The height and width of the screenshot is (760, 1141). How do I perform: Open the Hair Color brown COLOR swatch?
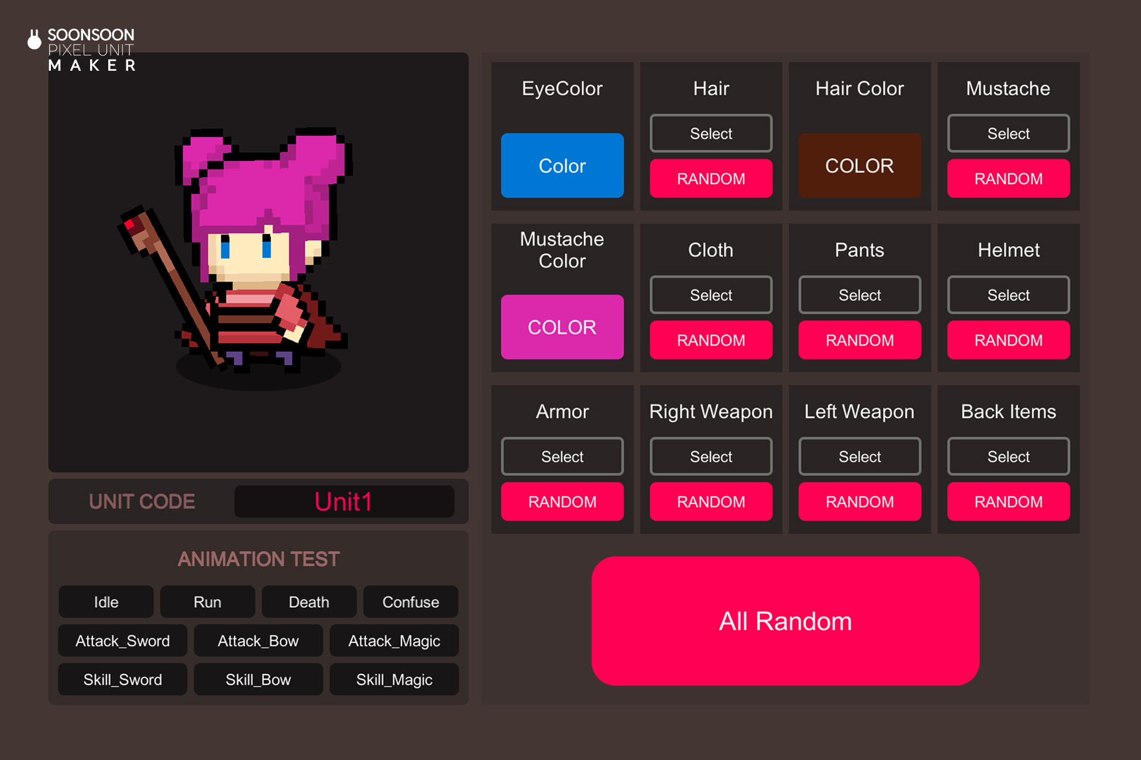tap(860, 165)
